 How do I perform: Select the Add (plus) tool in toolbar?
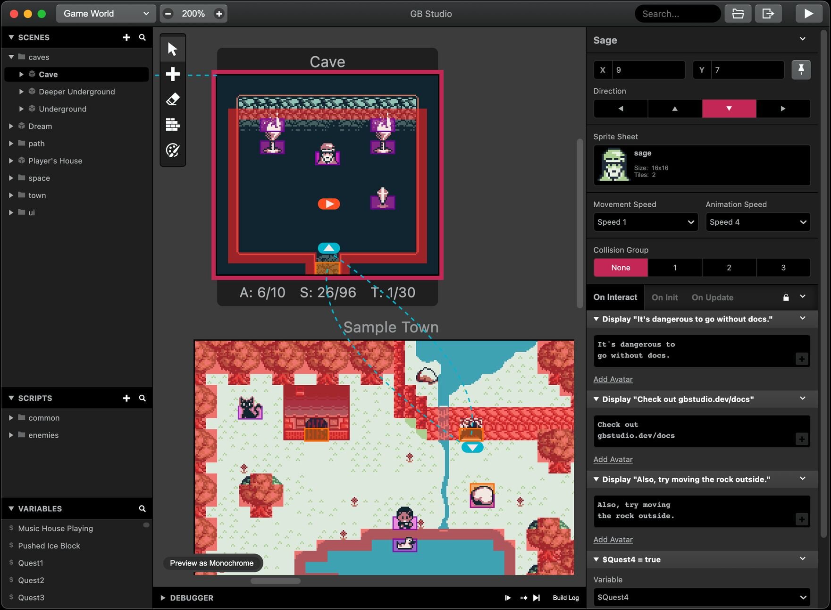pos(173,74)
